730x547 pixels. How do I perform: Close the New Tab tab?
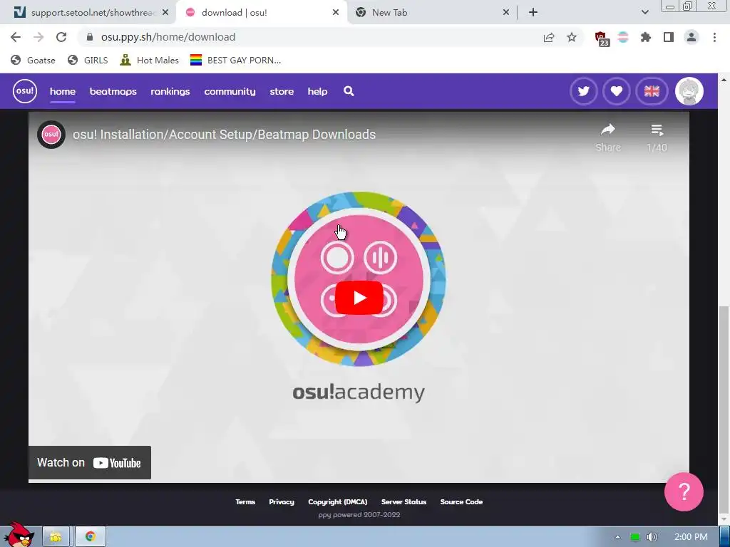506,13
